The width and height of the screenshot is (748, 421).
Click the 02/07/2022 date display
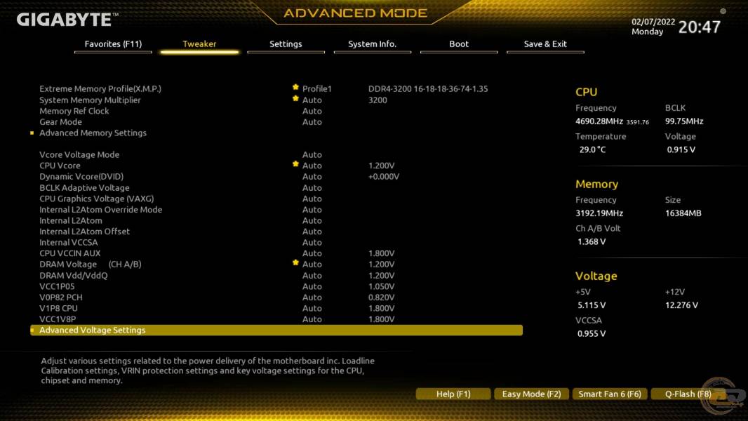pyautogui.click(x=653, y=22)
